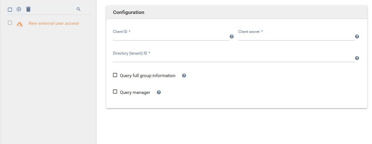Focus the Directory (tenant) ID input field
372x144 pixels.
233,58
